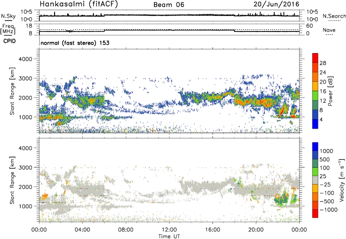Click 'normal (fast stereo) 153' text

(x=75, y=43)
